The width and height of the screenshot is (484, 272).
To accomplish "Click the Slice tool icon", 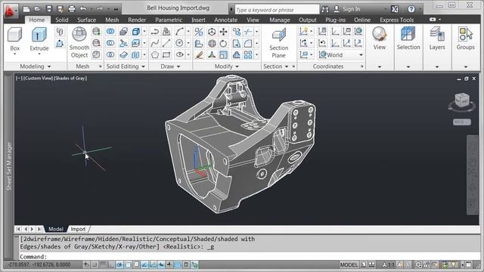I will coord(123,43).
